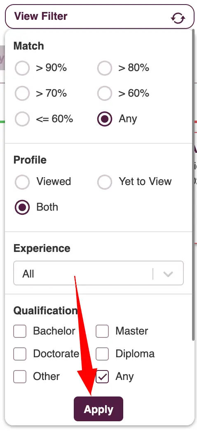
Task: Select the > 80% match option
Action: pyautogui.click(x=104, y=68)
